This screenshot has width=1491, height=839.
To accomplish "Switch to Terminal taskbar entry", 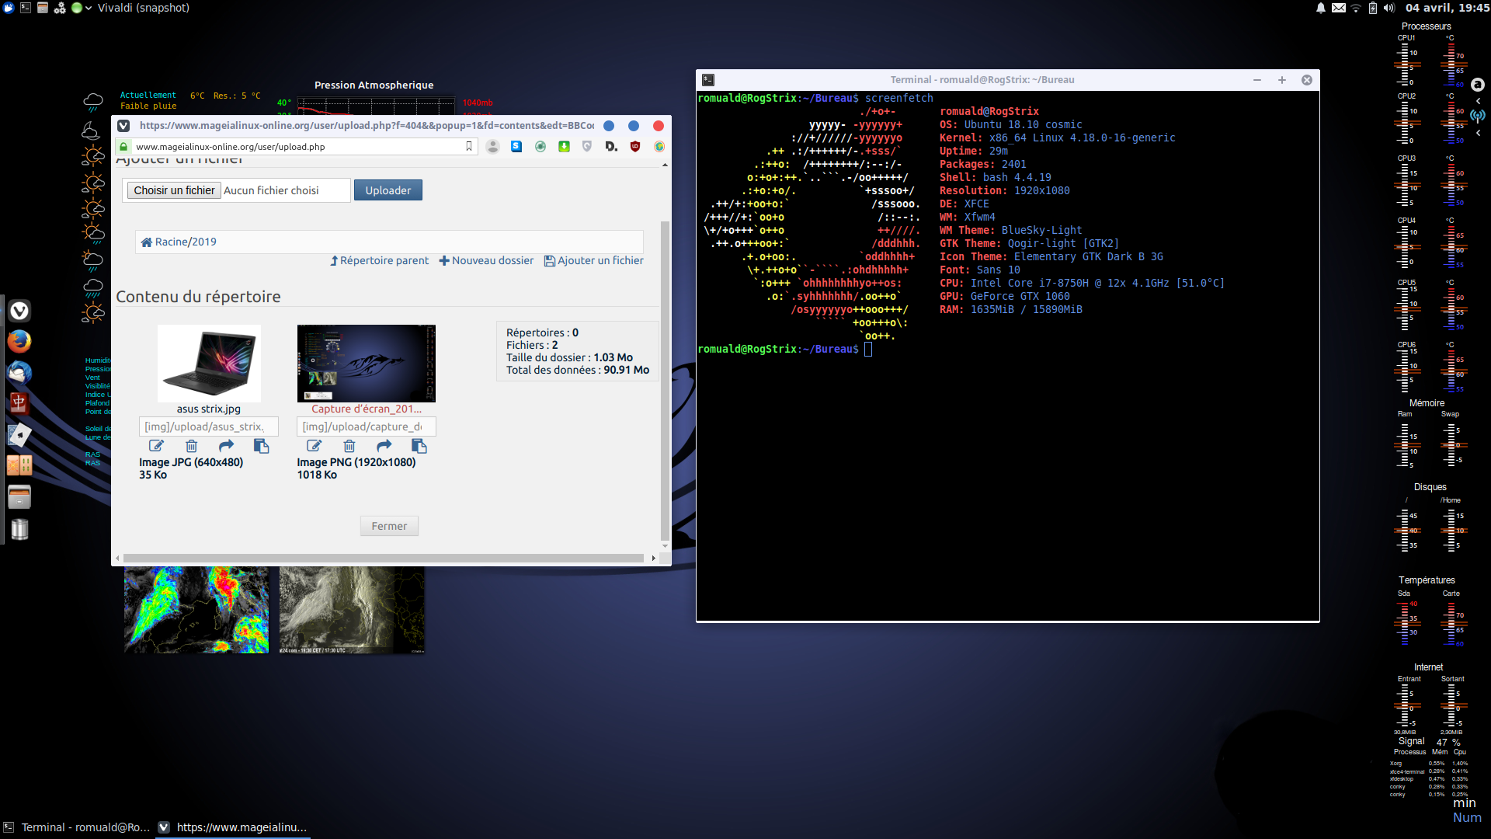I will (77, 827).
